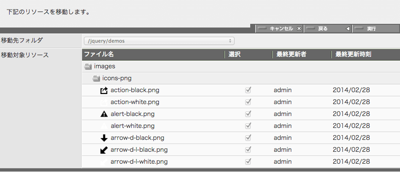Collapse the icons-png folder tree row

click(241, 78)
